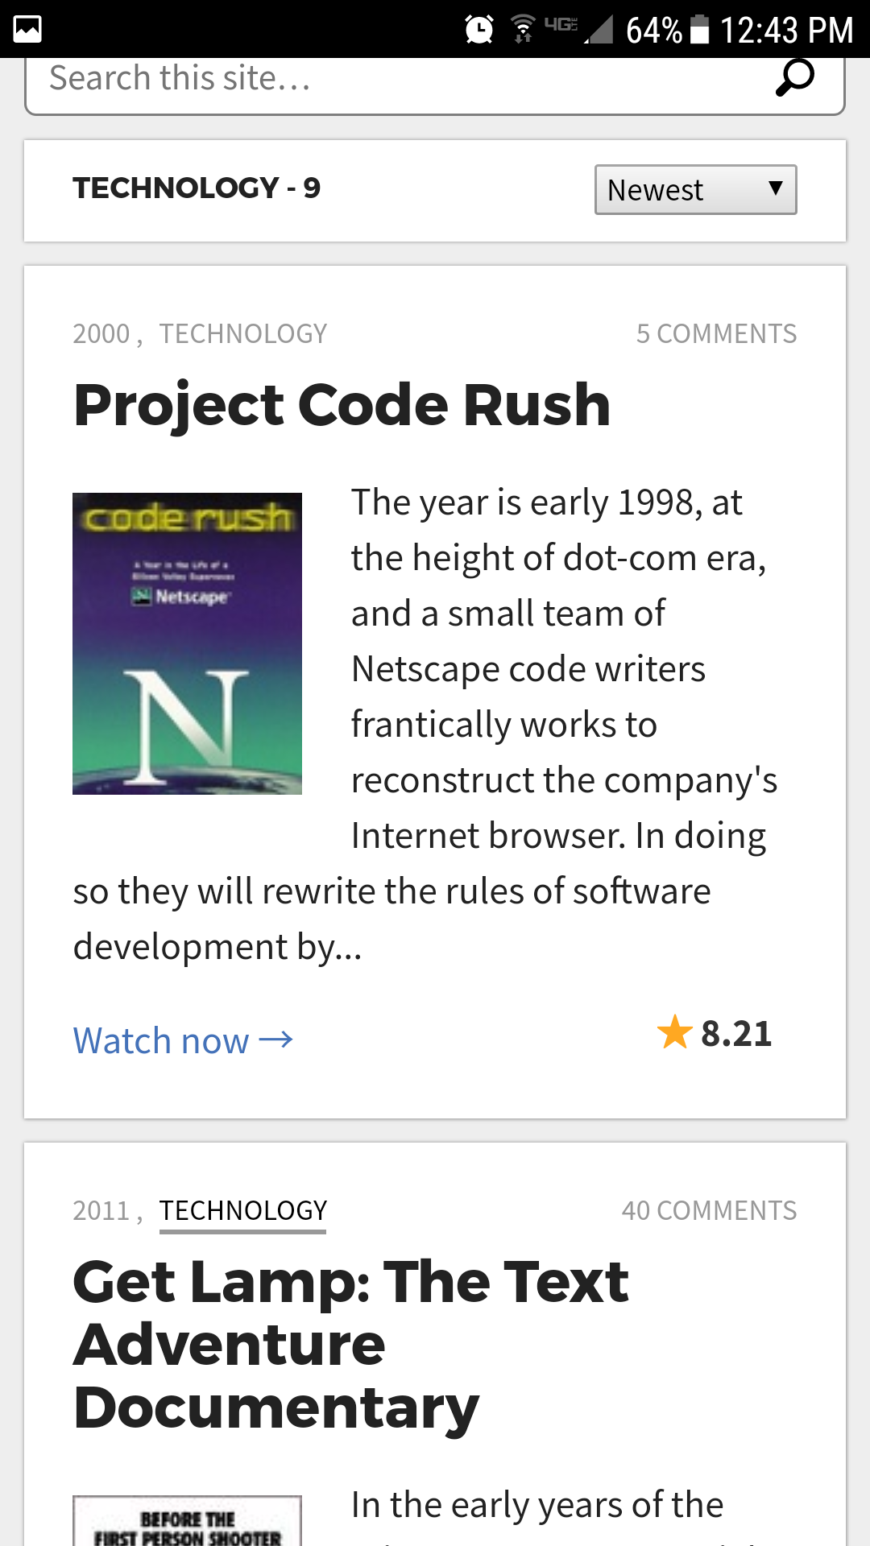Open the Newest sort dropdown
Screen dimensions: 870x1546
tap(696, 190)
